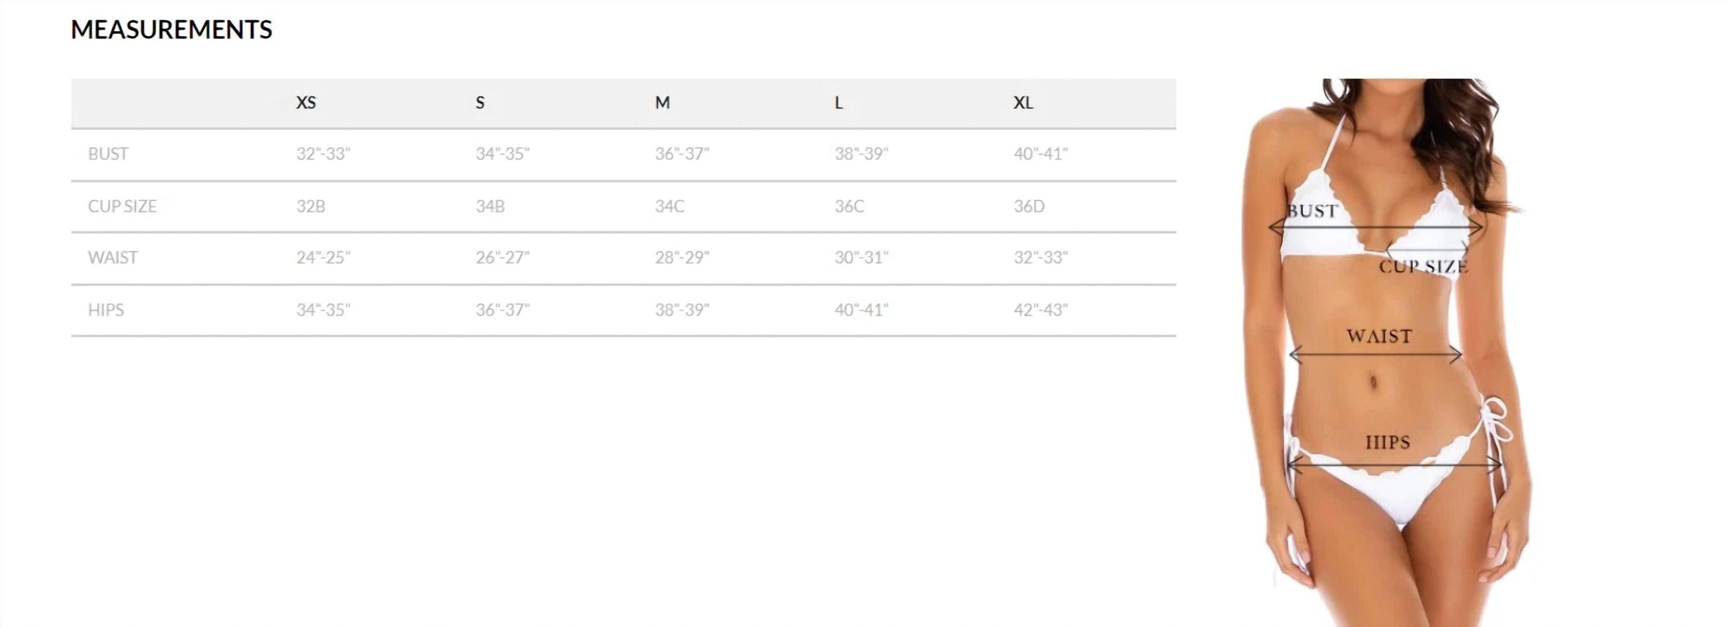
Task: Select the S column header
Action: point(480,103)
